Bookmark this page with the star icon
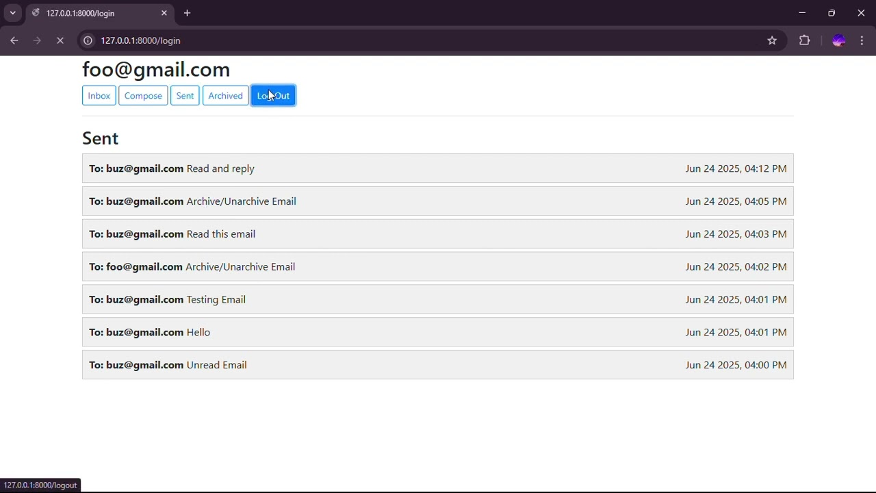The width and height of the screenshot is (876, 493). (x=772, y=40)
